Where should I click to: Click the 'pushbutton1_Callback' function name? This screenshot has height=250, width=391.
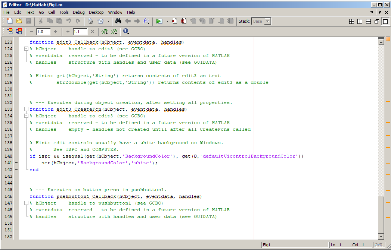click(86, 196)
